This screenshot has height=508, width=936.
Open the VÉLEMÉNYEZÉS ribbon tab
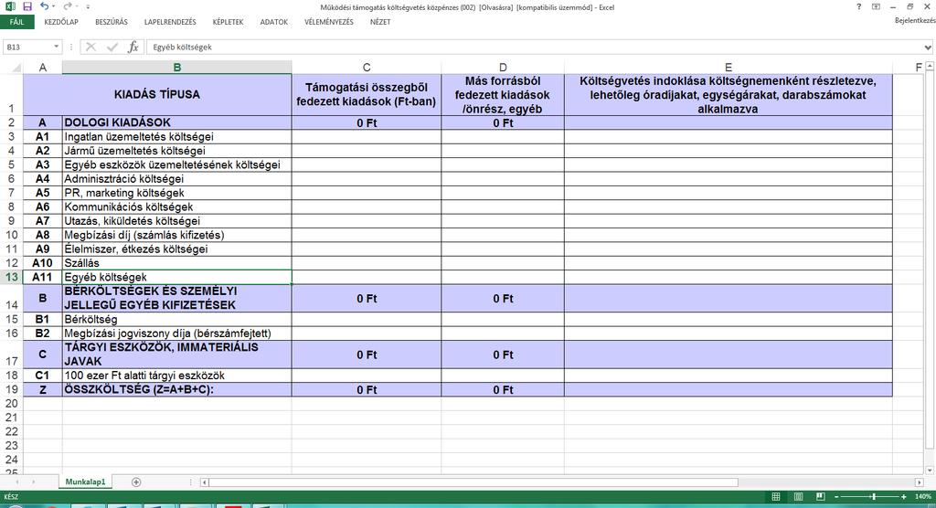(x=329, y=22)
